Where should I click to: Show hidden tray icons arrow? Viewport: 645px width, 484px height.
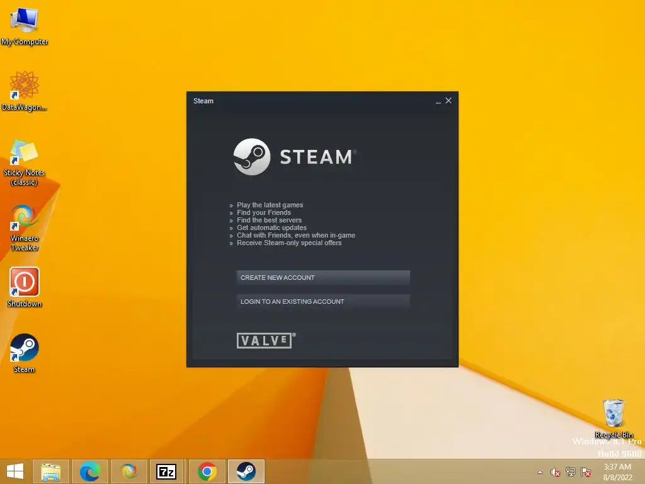[x=540, y=472]
